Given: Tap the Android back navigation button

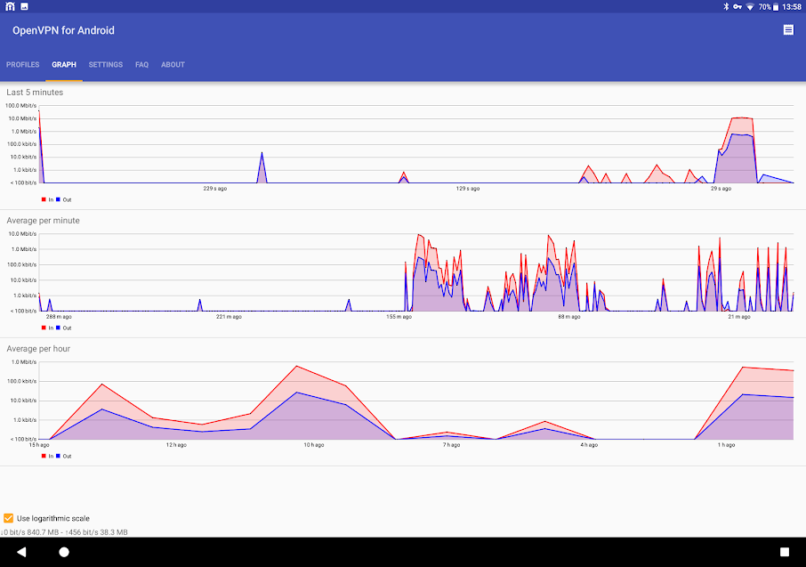Looking at the screenshot, I should [x=21, y=552].
